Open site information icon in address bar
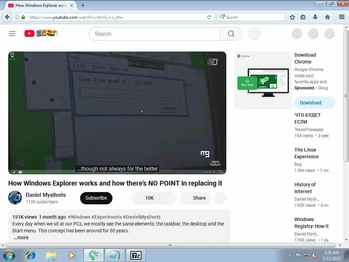Screen dimensions: 349x262 (x=17, y=17)
